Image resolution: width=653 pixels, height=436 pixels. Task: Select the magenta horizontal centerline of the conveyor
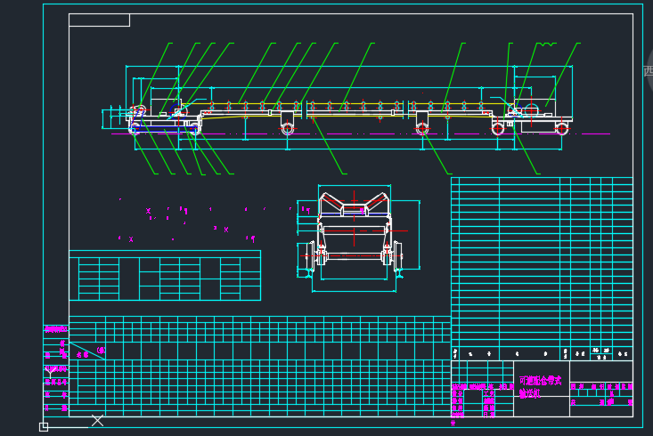click(x=361, y=134)
